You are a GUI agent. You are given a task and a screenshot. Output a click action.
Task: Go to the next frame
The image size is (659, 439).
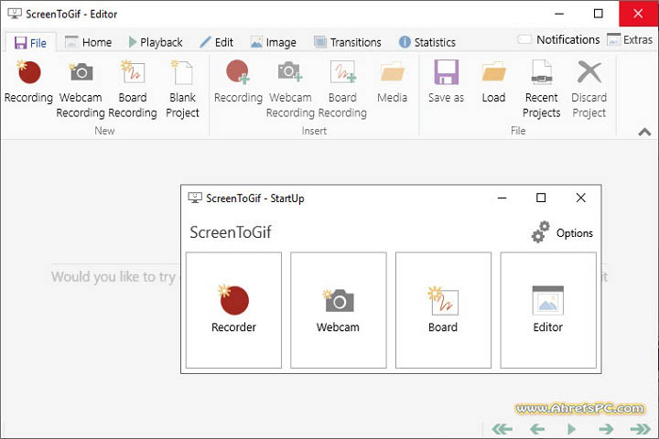(x=606, y=429)
